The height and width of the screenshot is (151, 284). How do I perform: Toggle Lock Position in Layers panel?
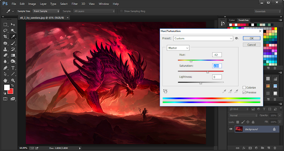tap(248, 122)
